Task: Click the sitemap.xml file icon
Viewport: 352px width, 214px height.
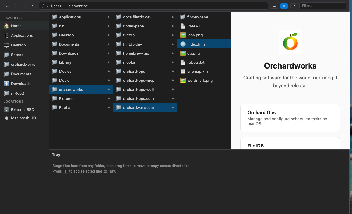Action: point(183,71)
